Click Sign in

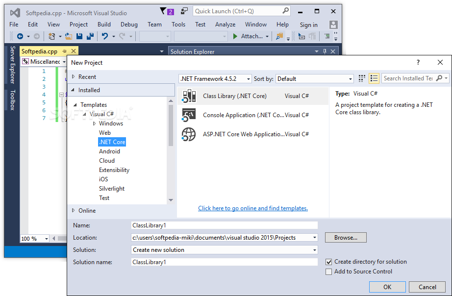click(x=308, y=25)
